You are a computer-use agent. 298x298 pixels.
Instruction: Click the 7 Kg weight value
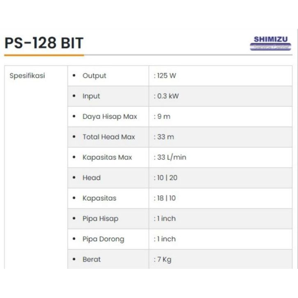click(x=163, y=259)
